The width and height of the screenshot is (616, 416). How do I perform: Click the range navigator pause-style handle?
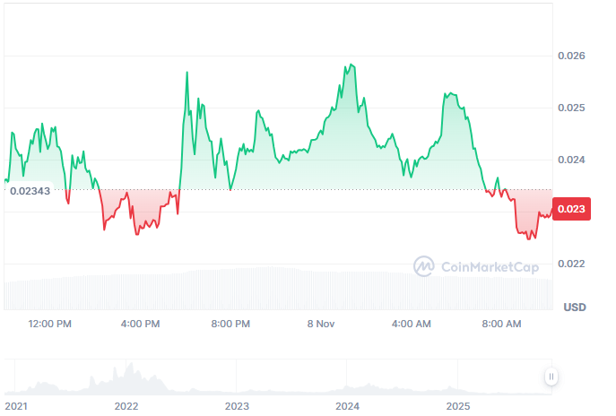(551, 377)
